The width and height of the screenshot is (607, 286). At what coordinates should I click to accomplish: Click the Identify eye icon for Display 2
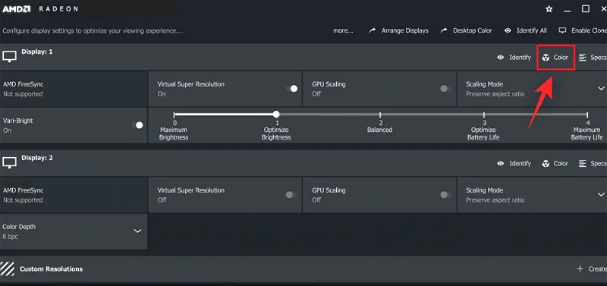501,164
